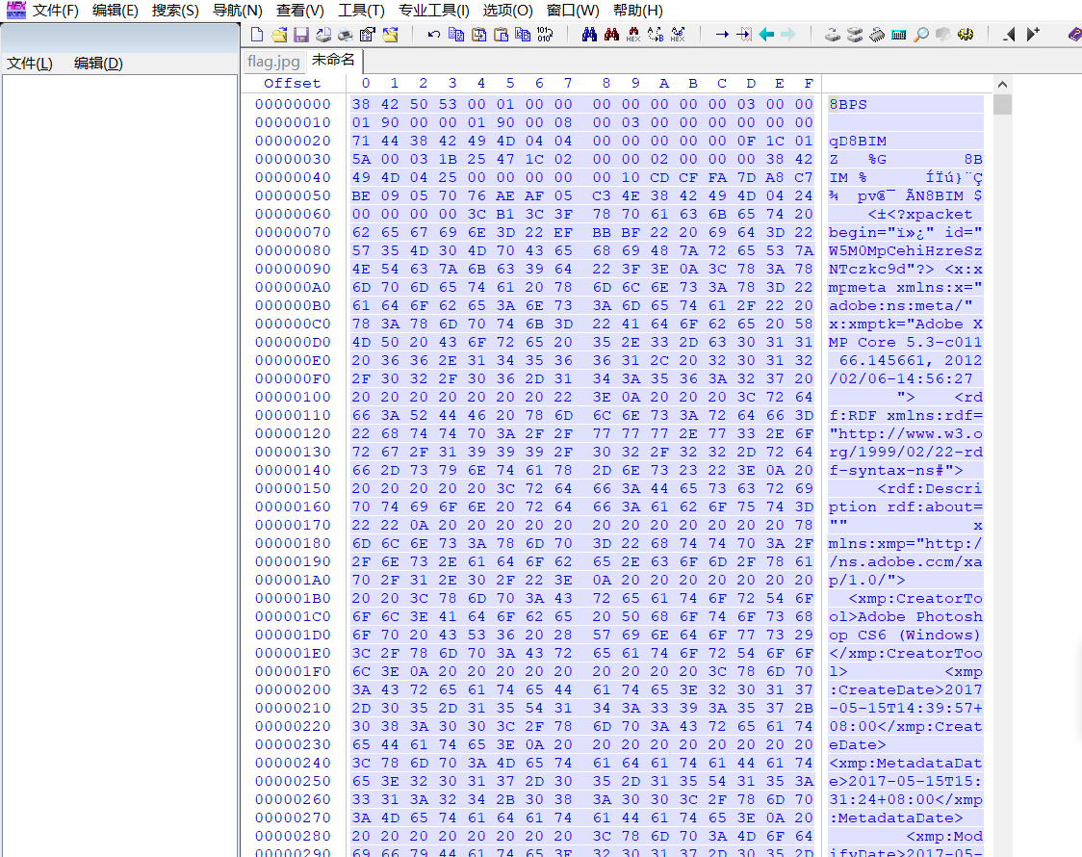This screenshot has height=857, width=1082.
Task: Select offset row 00000200
Action: pos(294,690)
